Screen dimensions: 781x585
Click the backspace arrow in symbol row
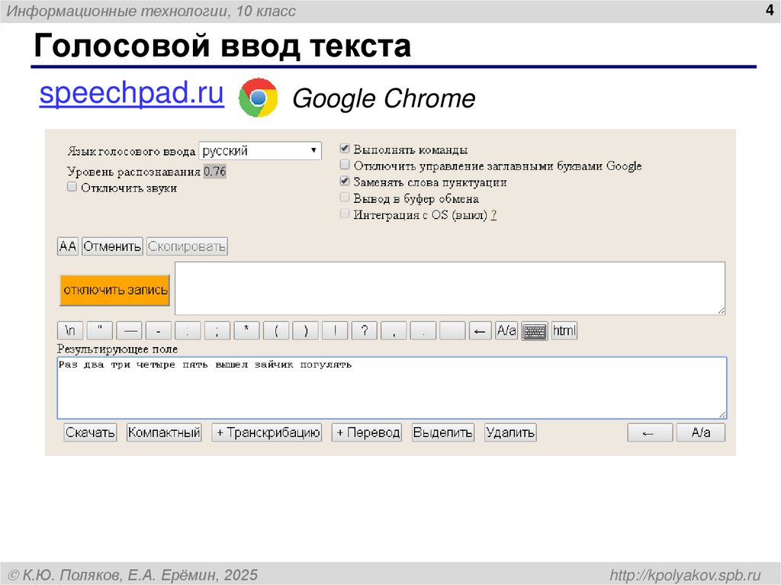480,331
